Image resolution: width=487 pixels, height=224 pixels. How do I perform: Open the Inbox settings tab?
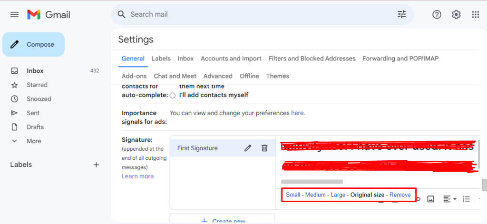[186, 58]
